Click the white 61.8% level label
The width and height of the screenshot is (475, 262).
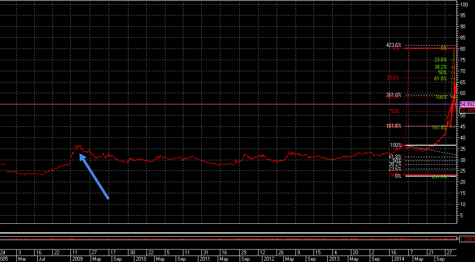(395, 157)
